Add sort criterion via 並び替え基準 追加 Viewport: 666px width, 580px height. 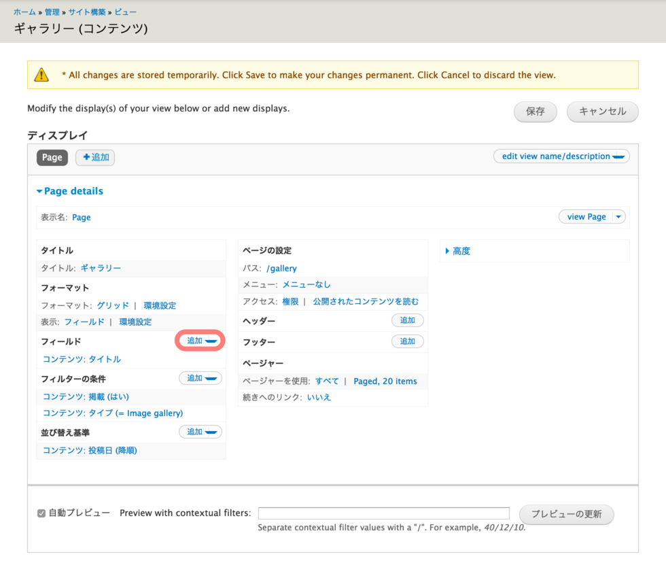tap(200, 432)
